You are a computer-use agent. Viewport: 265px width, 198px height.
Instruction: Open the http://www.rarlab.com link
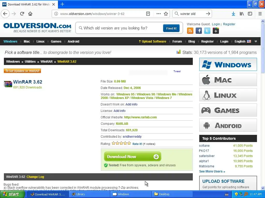[140, 117]
